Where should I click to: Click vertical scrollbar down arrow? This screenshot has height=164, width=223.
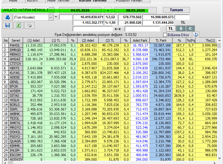219,158
